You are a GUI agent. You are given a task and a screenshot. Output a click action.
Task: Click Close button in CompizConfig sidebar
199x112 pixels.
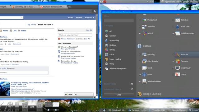(x=119, y=95)
